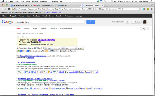This screenshot has height=96, width=155.
Task: Expand the green arrow after flashgameheroes.com/iron-man
Action: coord(47,81)
